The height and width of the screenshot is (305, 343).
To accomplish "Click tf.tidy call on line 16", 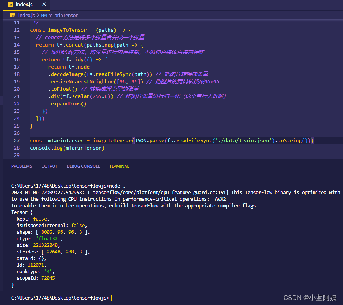I will coord(73,60).
